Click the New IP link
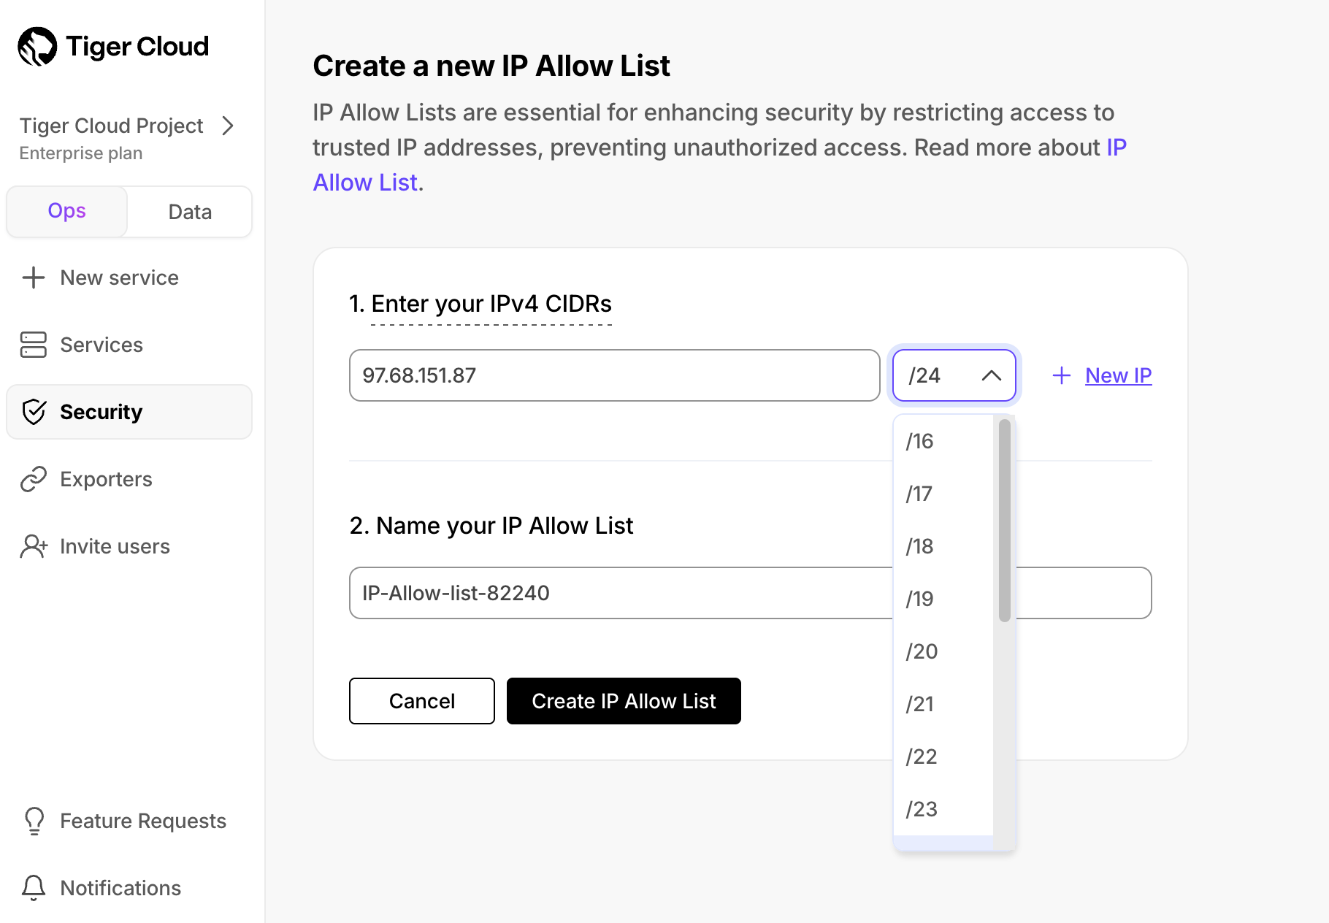Viewport: 1329px width, 923px height. point(1118,375)
